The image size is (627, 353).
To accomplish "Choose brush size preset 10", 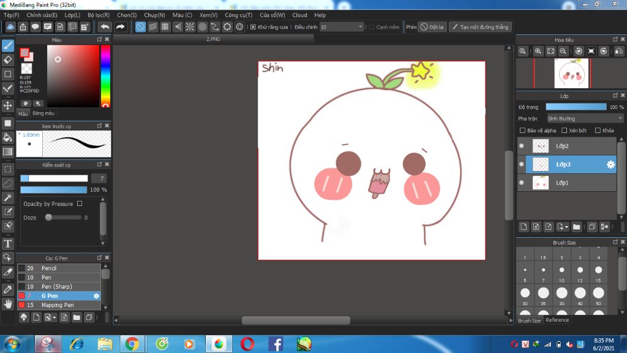I will pyautogui.click(x=562, y=270).
